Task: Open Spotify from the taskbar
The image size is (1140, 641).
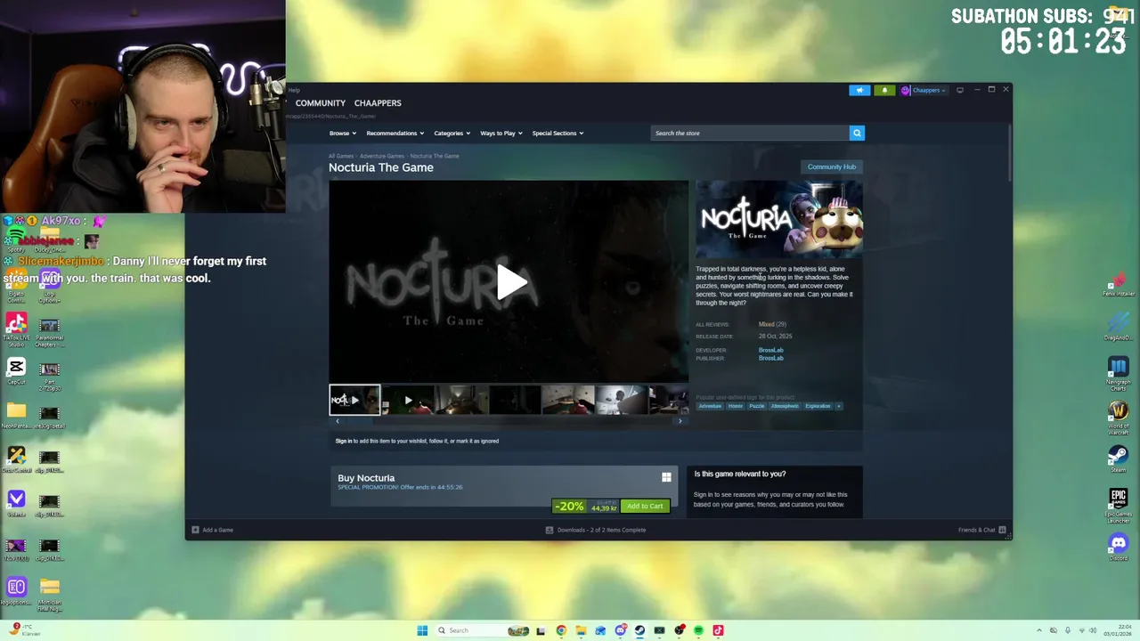Action: click(698, 630)
